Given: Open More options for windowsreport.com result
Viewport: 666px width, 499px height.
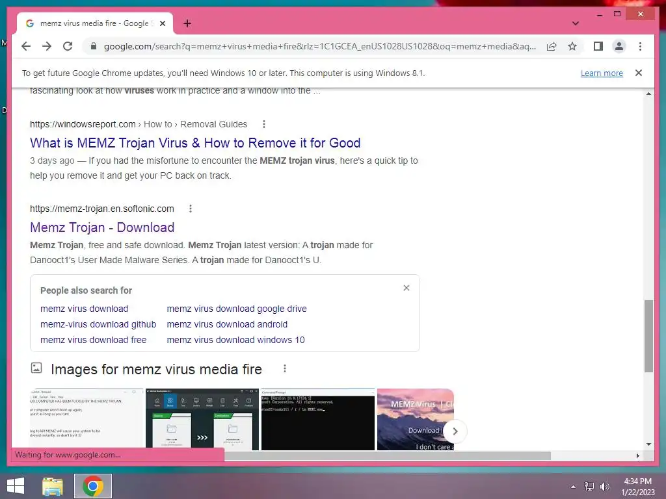Looking at the screenshot, I should pos(264,124).
